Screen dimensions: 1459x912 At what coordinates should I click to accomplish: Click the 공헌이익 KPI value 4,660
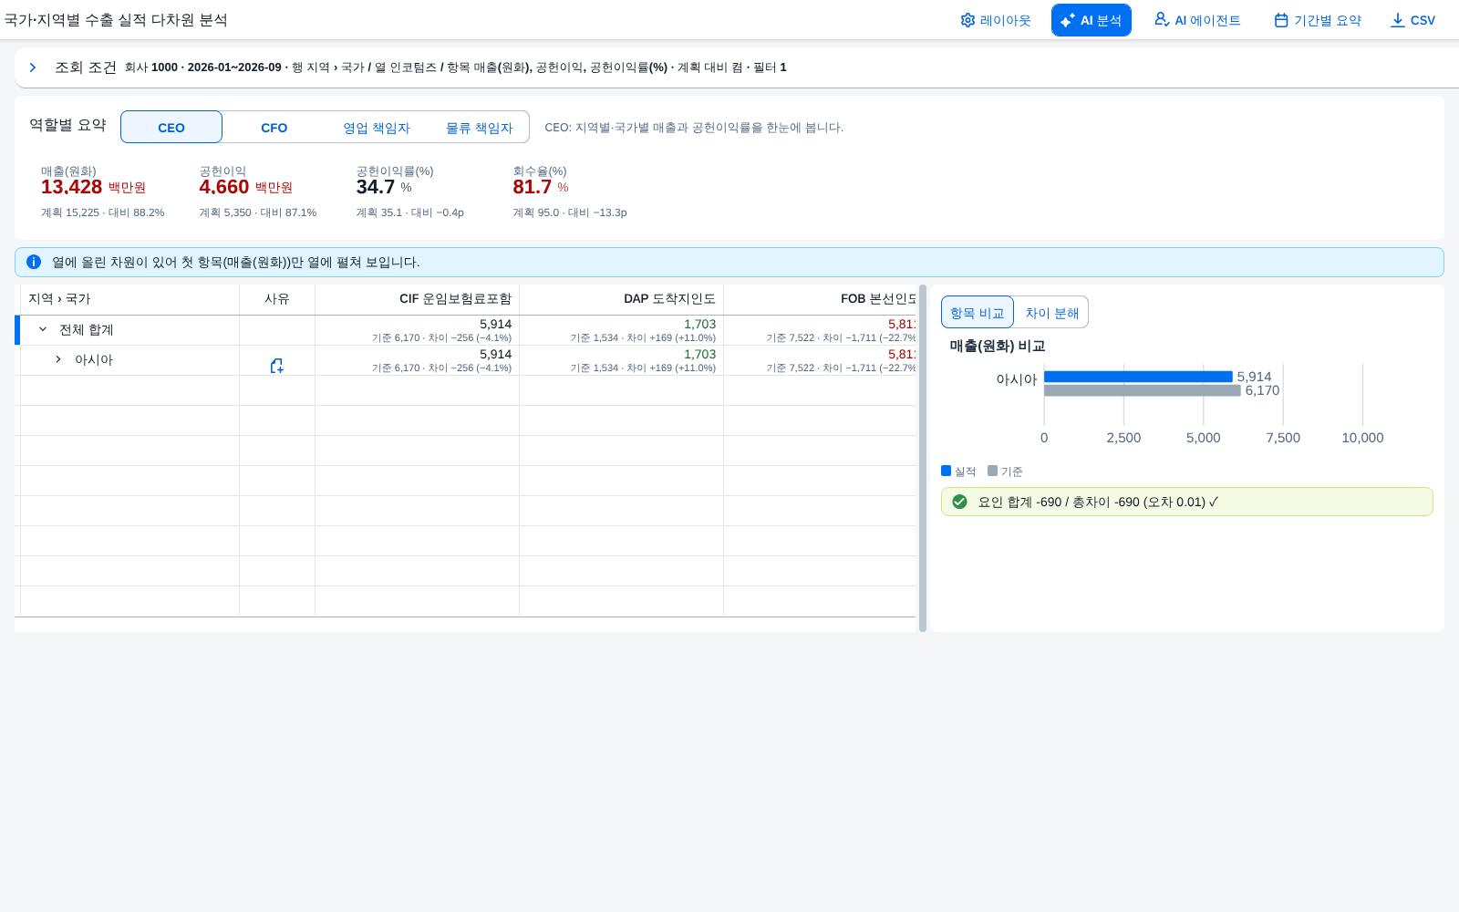(x=223, y=187)
